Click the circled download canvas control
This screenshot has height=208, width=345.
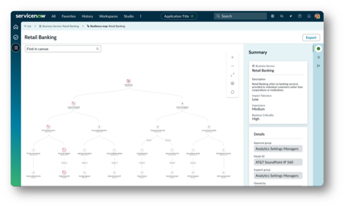232,83
